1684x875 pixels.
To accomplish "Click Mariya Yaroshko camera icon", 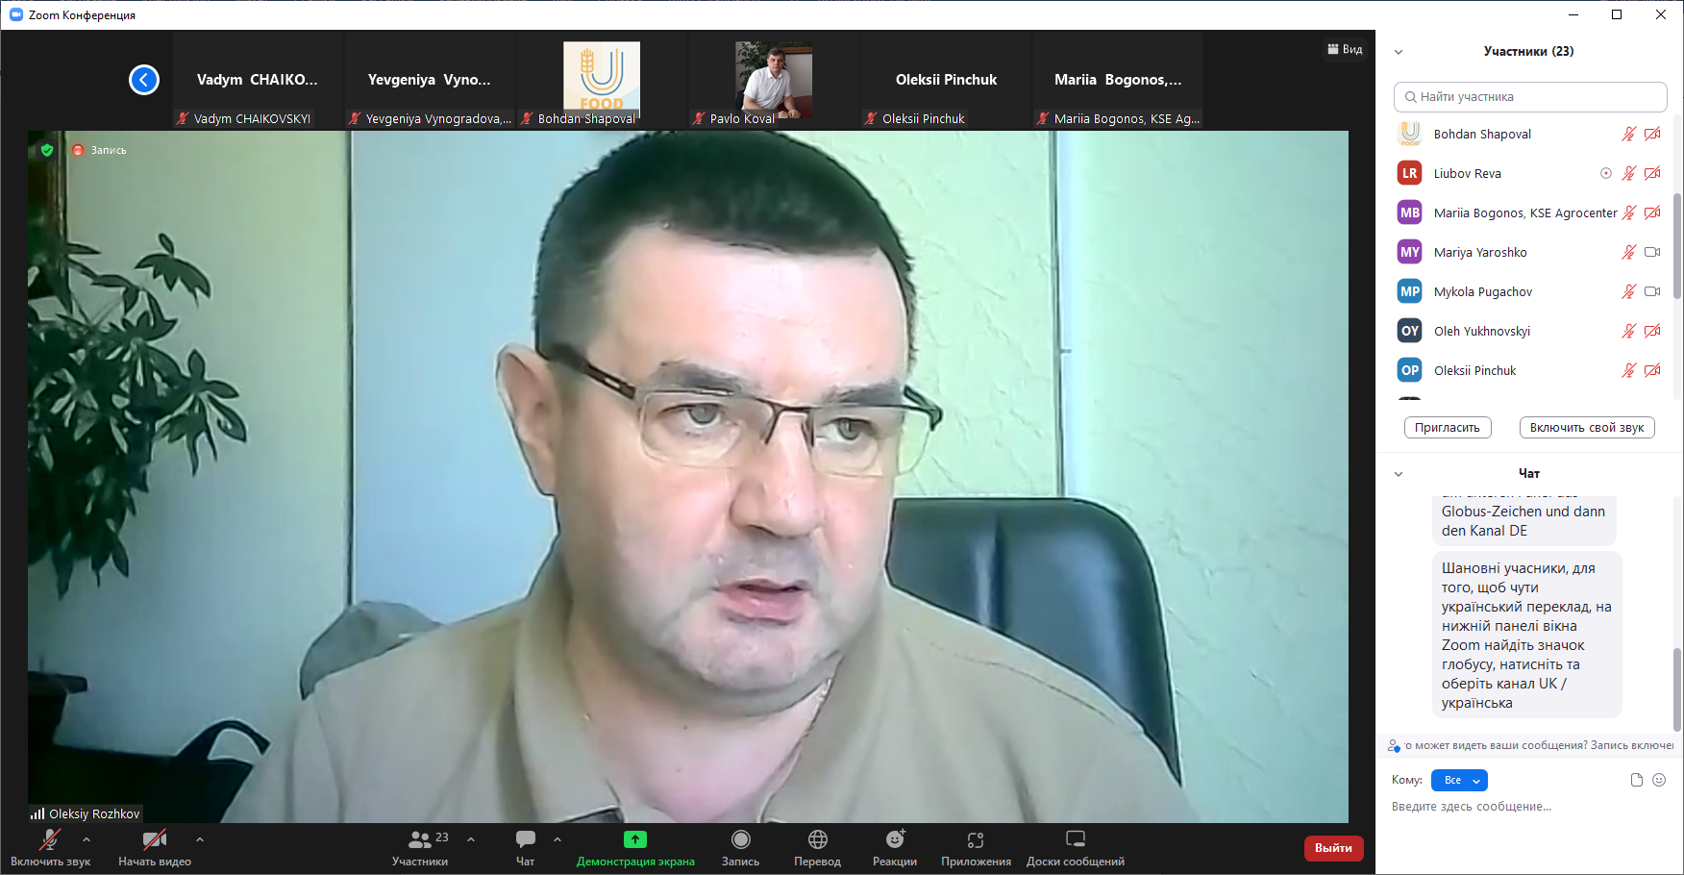I will pyautogui.click(x=1652, y=253).
